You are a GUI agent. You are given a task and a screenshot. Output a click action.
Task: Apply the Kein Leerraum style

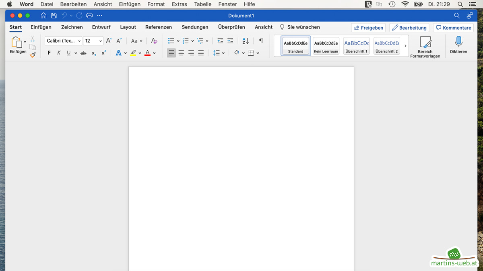[326, 46]
